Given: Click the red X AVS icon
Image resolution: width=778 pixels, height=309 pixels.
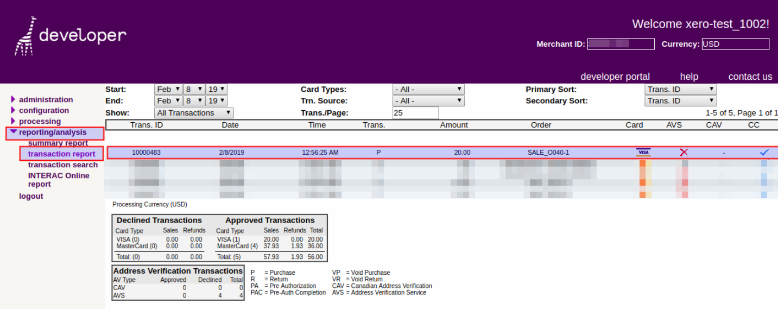Looking at the screenshot, I should pos(684,153).
